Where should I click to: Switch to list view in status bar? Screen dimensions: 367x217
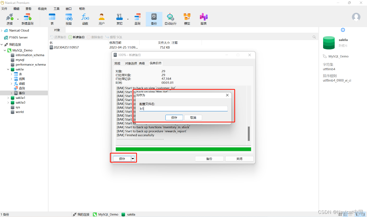(345, 214)
